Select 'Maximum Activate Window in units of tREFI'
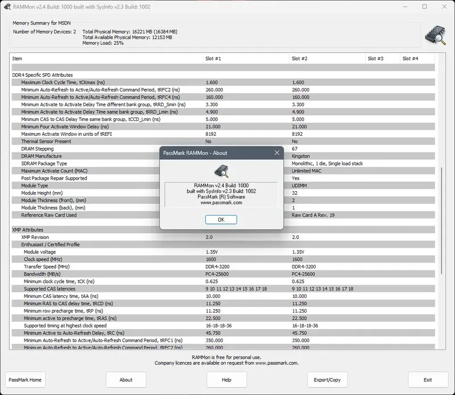Image resolution: width=455 pixels, height=395 pixels. tap(223, 134)
